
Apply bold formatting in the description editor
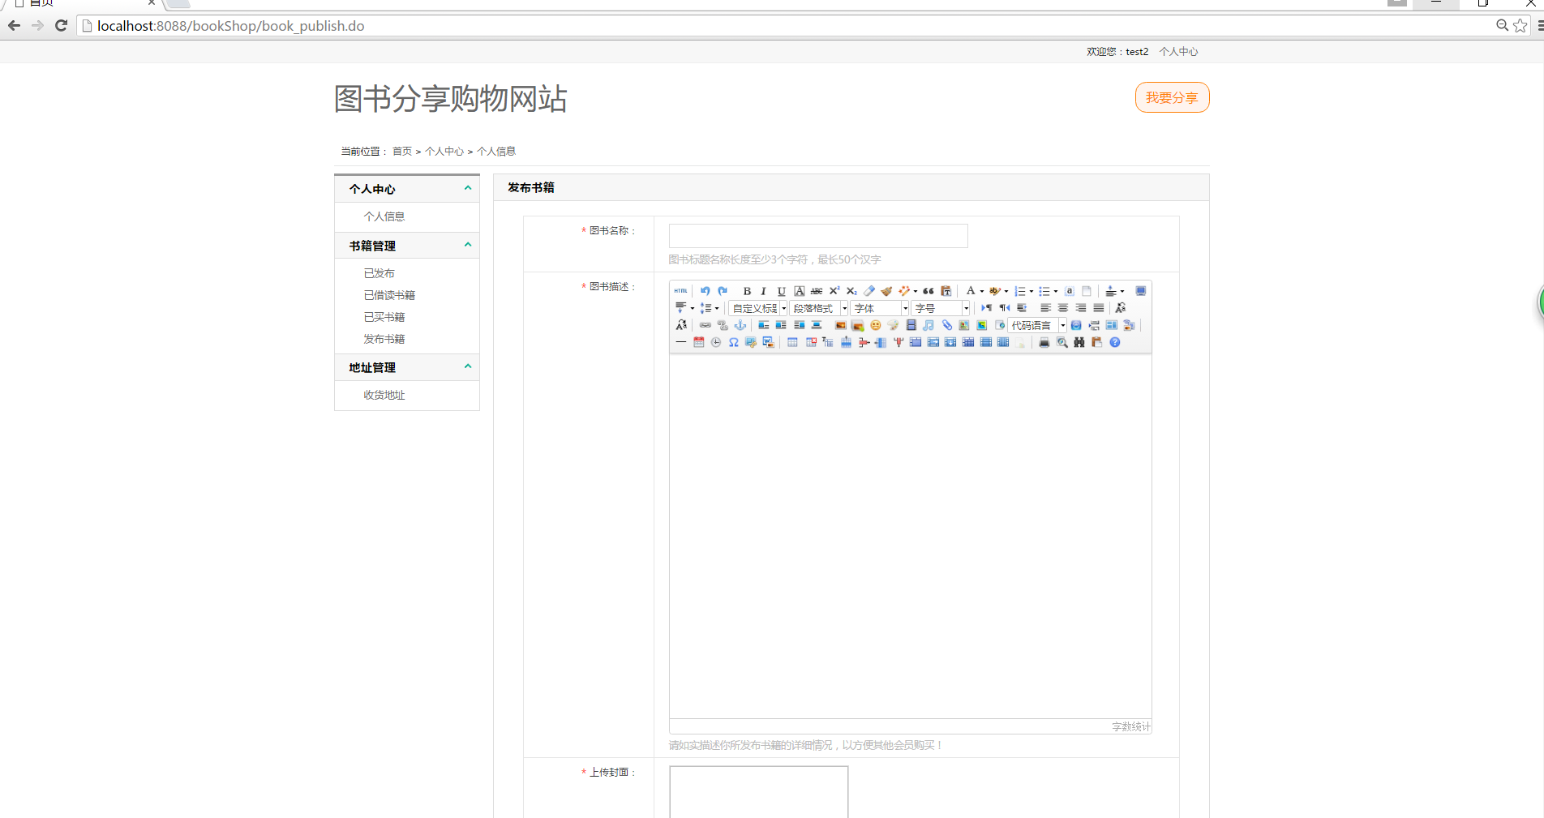pos(746,290)
